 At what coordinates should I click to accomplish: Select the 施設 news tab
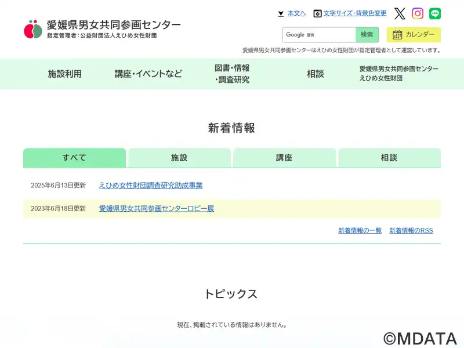click(179, 158)
